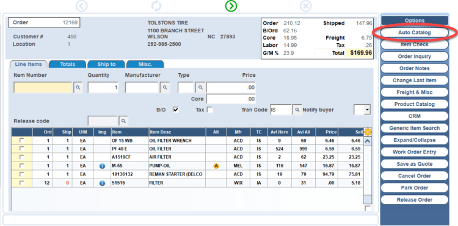Switch to the Totals tab
This screenshot has height=226, width=458.
(68, 65)
